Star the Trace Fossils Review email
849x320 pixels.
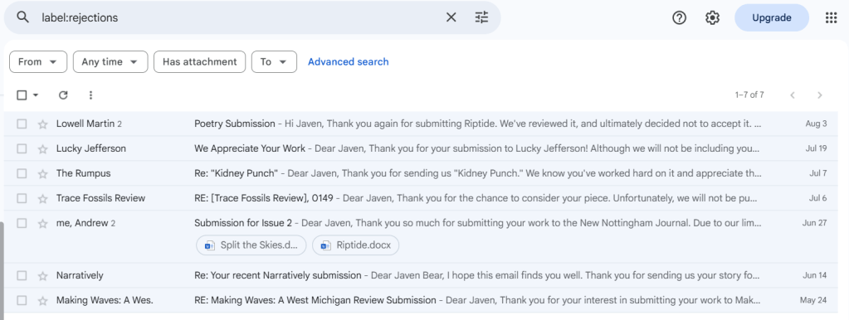(43, 198)
